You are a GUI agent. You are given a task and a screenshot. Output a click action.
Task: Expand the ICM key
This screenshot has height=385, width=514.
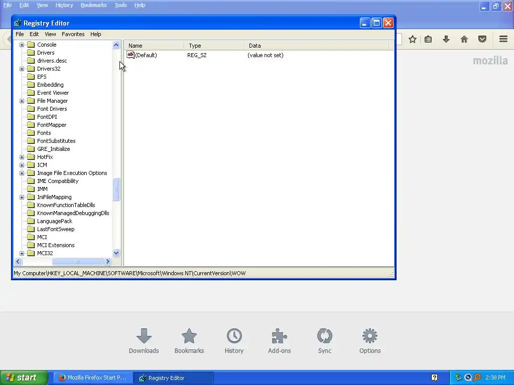pos(22,165)
